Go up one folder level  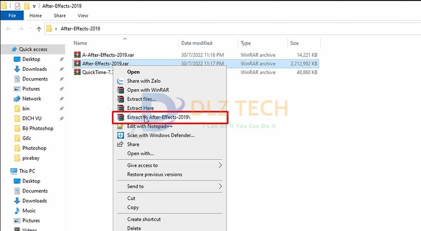tap(39, 29)
